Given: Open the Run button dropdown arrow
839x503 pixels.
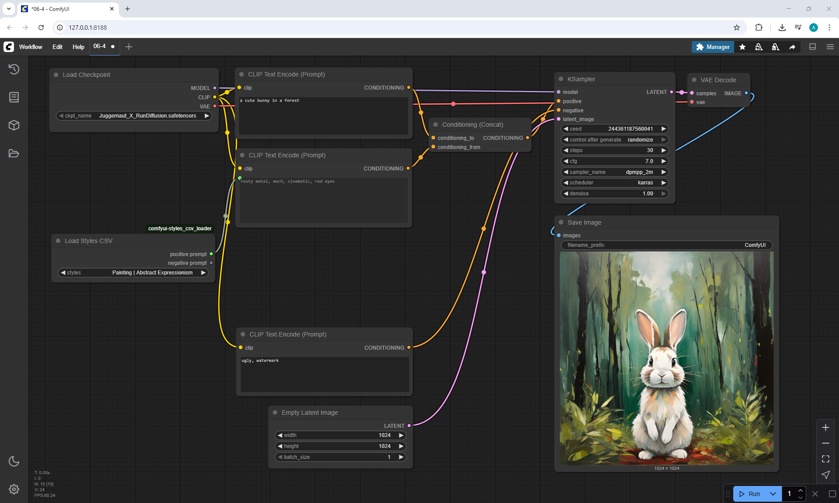Looking at the screenshot, I should [x=773, y=494].
